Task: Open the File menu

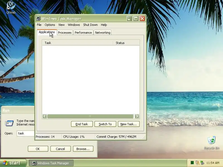Action: (39, 25)
